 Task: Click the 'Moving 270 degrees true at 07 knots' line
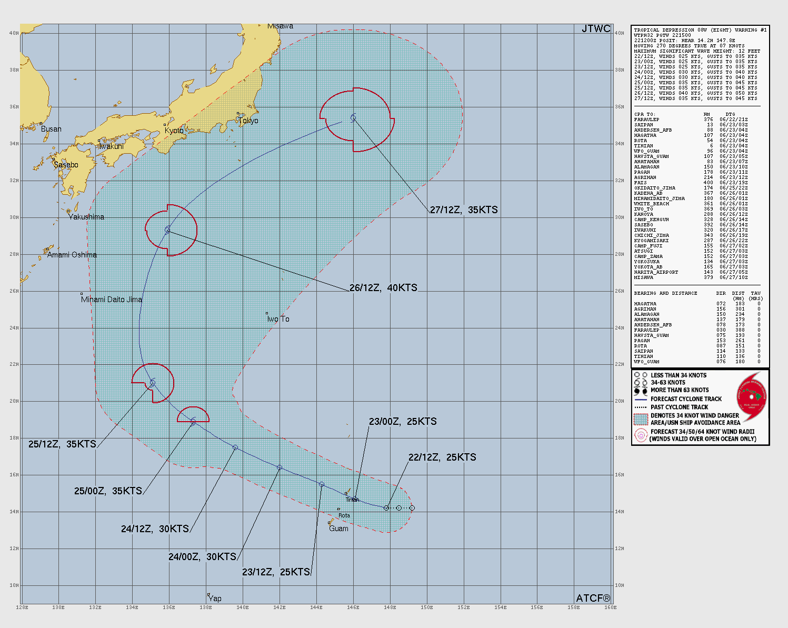point(689,46)
